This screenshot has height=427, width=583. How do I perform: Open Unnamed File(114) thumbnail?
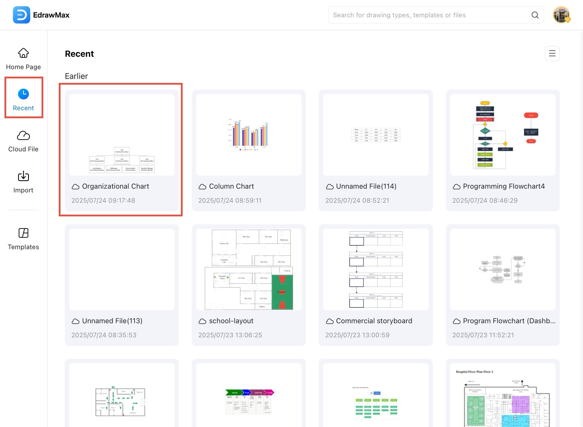(x=375, y=135)
